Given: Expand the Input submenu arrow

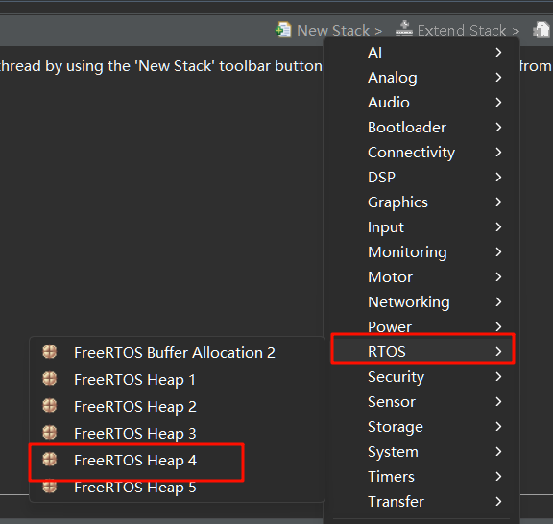Looking at the screenshot, I should (498, 227).
